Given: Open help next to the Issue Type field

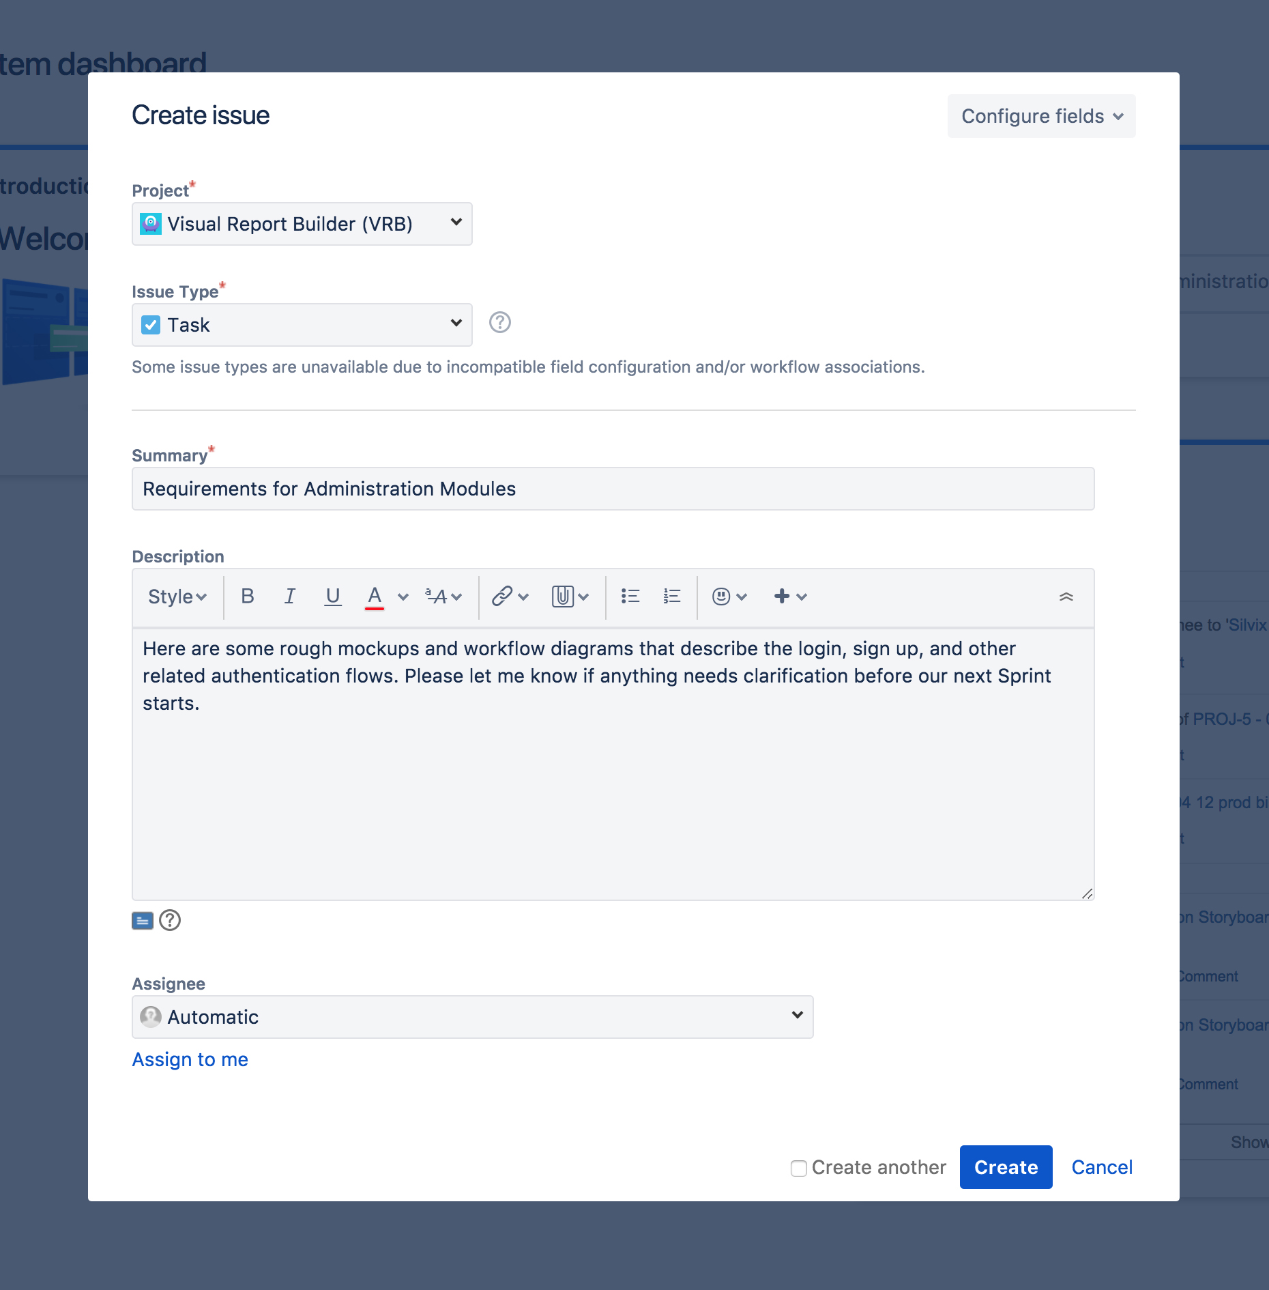Looking at the screenshot, I should 499,322.
